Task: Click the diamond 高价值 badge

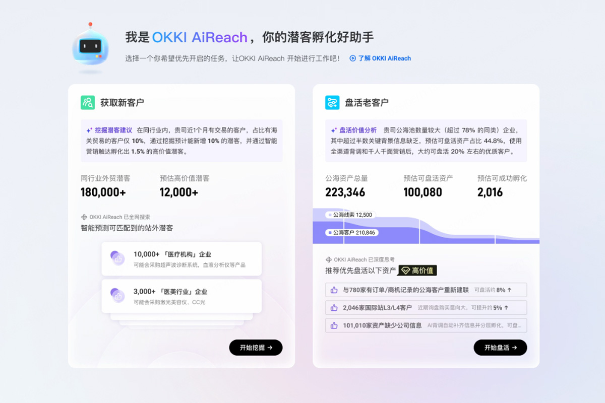Action: pyautogui.click(x=417, y=271)
